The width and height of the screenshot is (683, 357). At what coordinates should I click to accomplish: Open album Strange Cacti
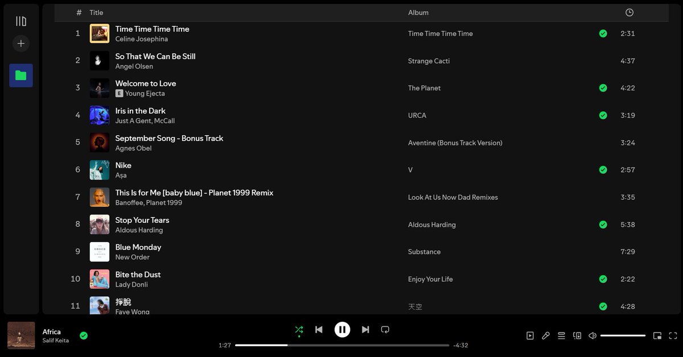429,61
